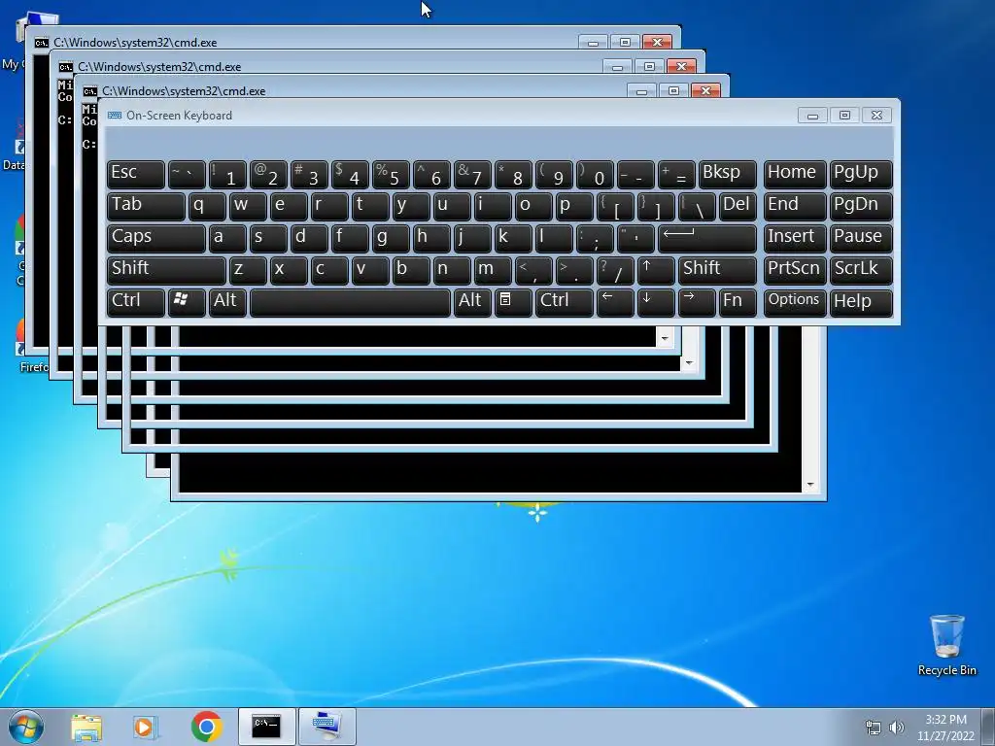Maximize the On-Screen Keyboard window

click(844, 116)
